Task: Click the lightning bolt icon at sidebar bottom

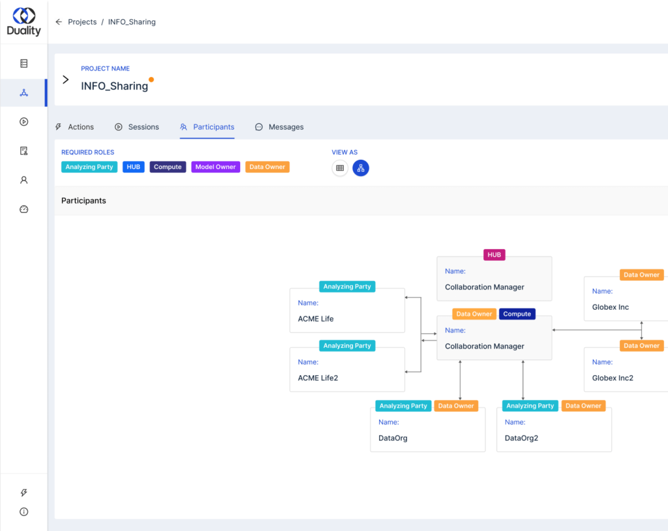Action: (x=23, y=493)
